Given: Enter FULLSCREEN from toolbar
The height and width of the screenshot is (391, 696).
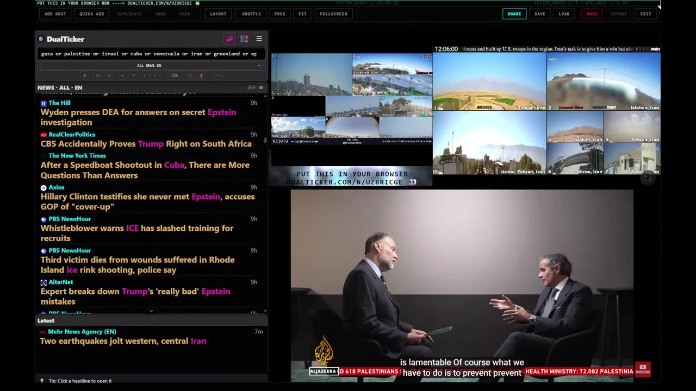Looking at the screenshot, I should click(333, 14).
